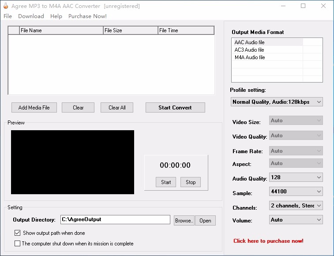
Task: Maximize the converter window
Action: [303, 6]
